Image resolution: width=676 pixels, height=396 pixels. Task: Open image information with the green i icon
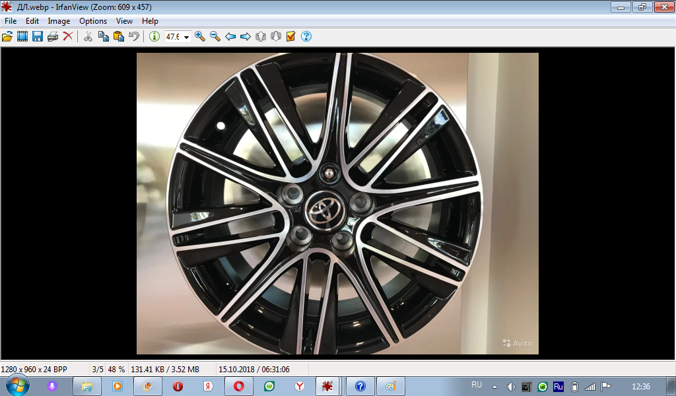(154, 36)
